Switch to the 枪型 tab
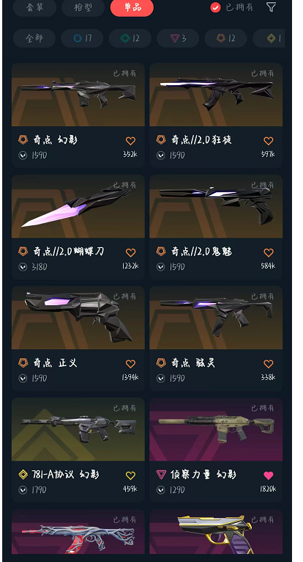The image size is (303, 562). click(x=83, y=7)
